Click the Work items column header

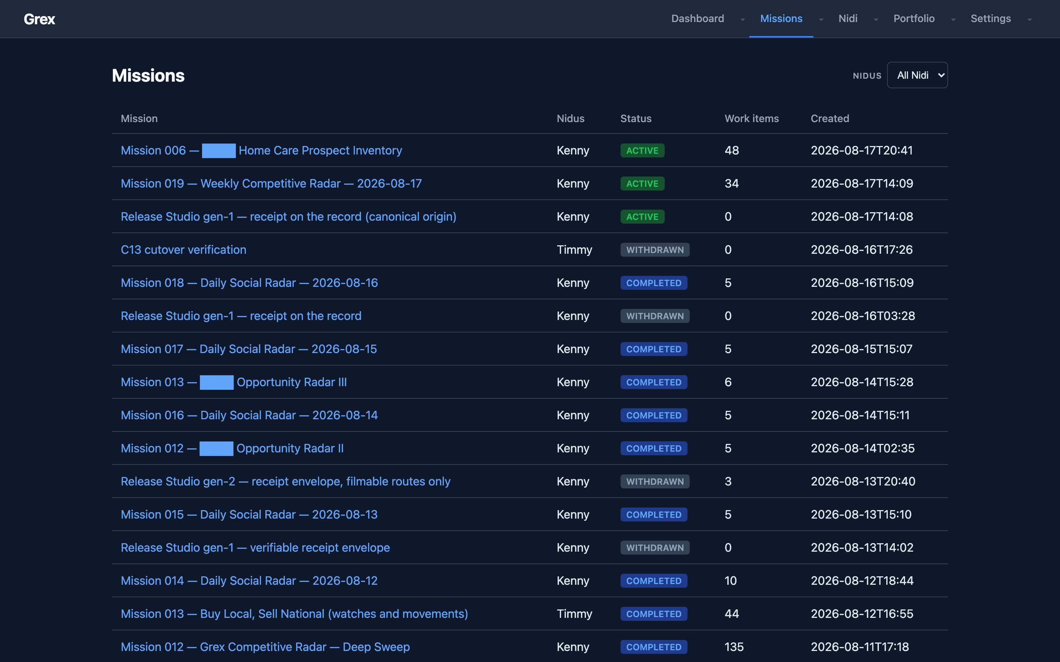(x=752, y=118)
